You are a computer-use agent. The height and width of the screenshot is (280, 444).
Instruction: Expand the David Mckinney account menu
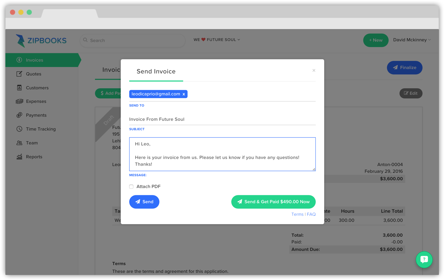[x=412, y=40]
